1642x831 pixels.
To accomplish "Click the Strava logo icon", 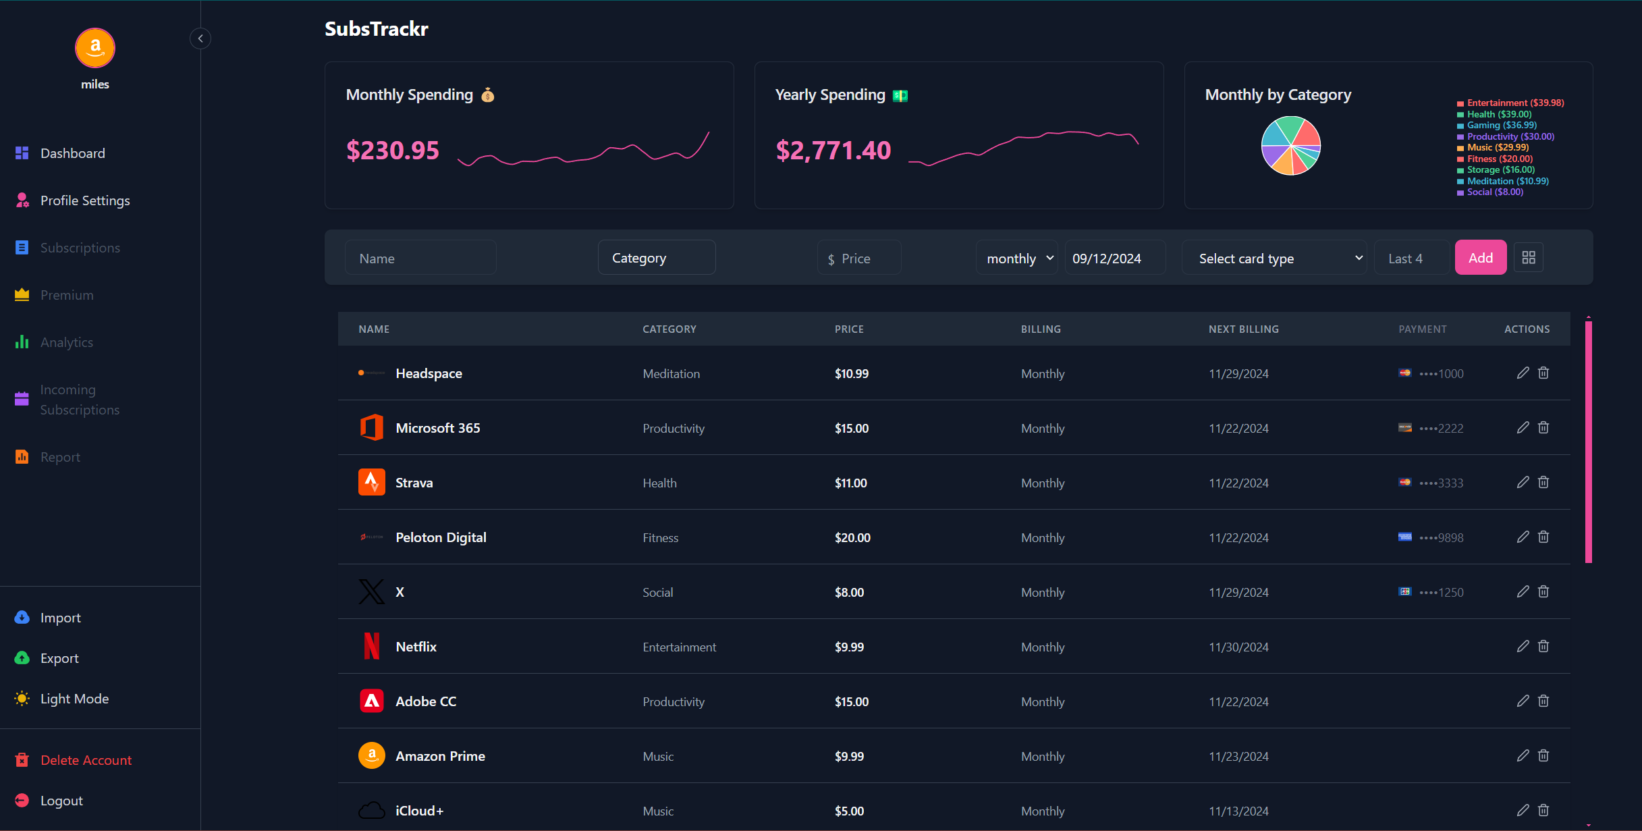I will point(372,482).
